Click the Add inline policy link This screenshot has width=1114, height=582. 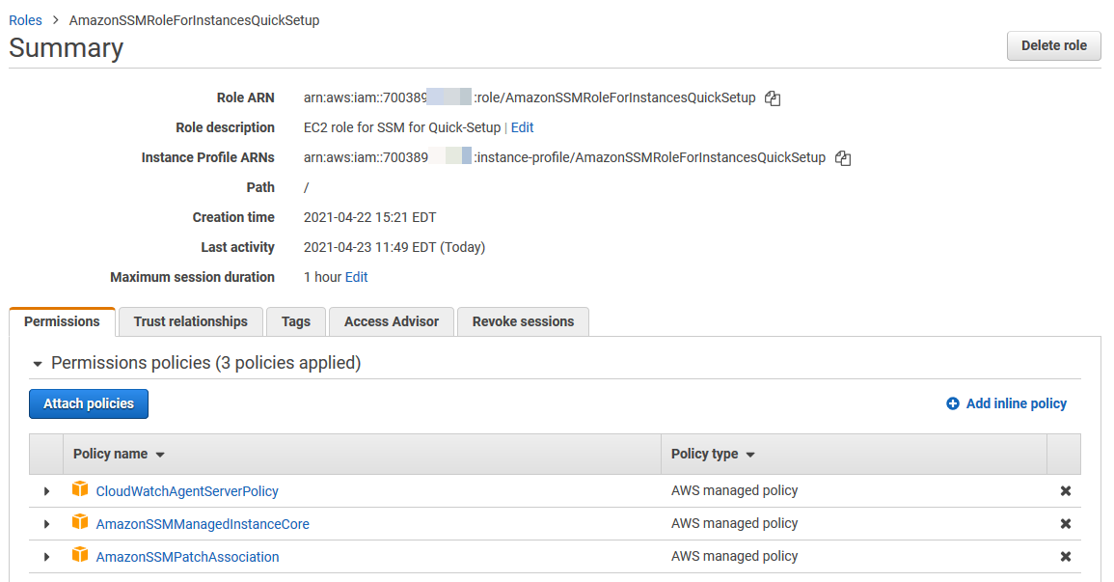pyautogui.click(x=1016, y=403)
